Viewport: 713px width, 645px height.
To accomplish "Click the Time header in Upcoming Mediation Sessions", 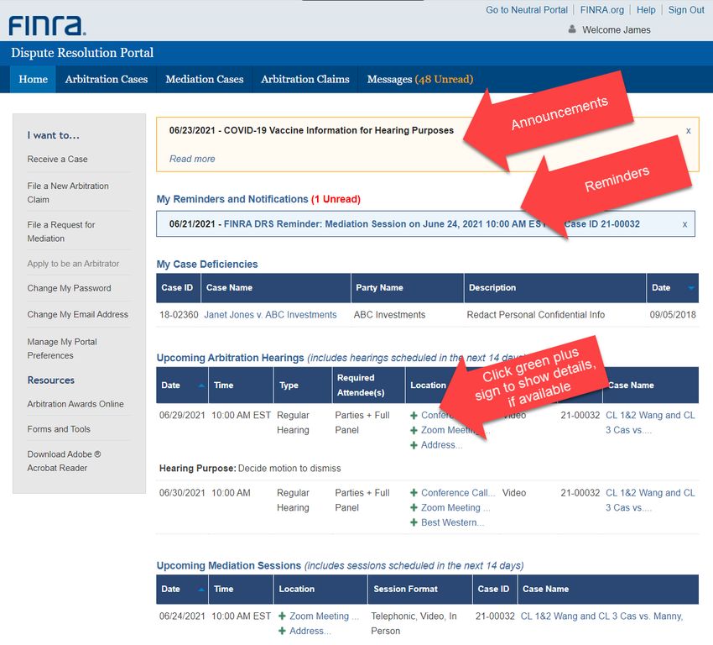I will coord(241,589).
